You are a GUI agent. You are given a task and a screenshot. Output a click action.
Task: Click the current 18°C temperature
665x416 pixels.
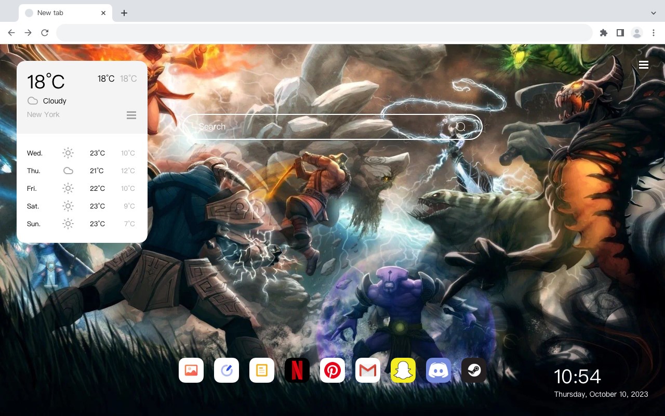tap(46, 82)
